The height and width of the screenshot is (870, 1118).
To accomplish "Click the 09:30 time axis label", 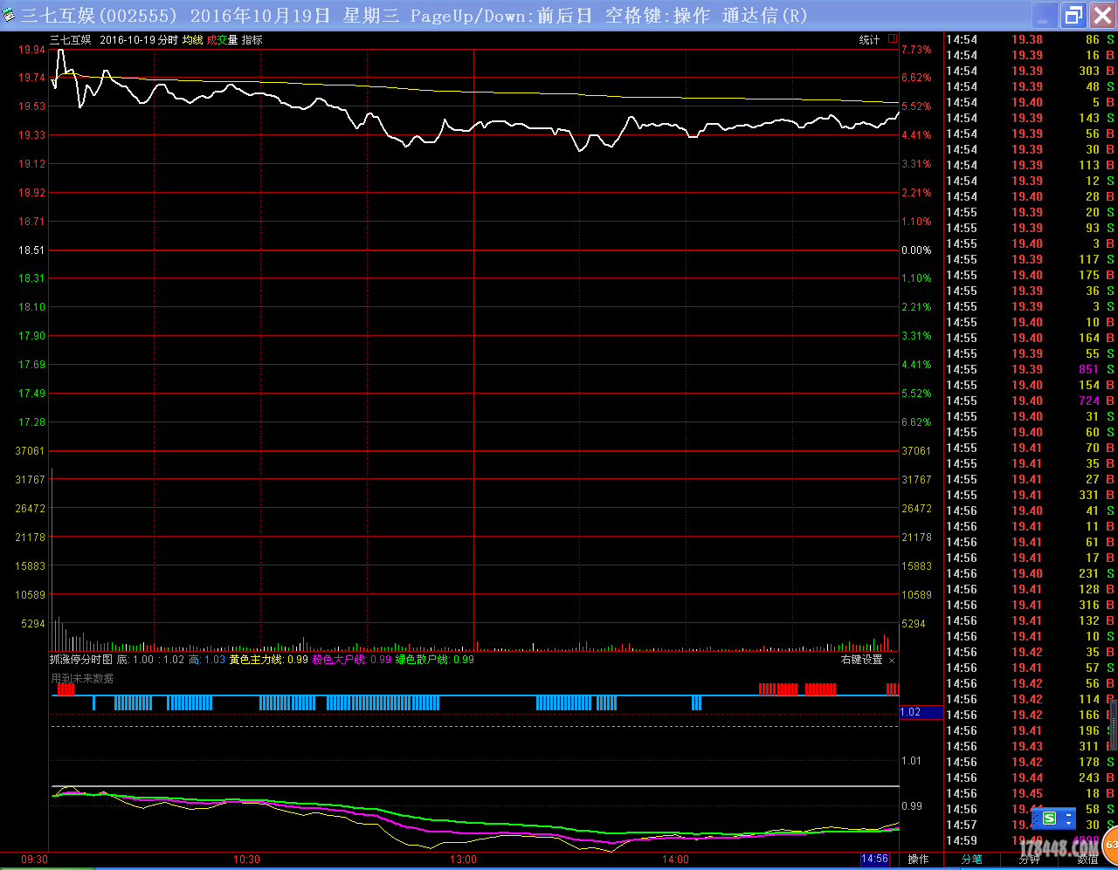I will point(34,860).
